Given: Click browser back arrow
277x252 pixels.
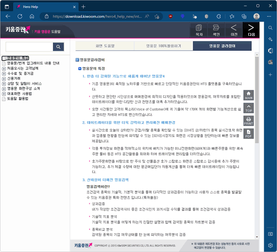Looking at the screenshot, I should 8,16.
